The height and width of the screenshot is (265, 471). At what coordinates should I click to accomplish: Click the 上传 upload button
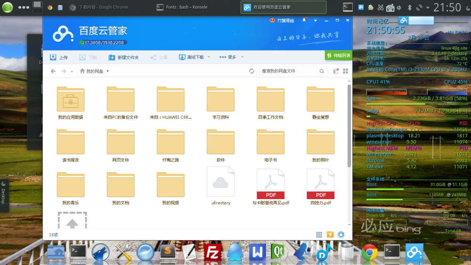click(x=59, y=57)
